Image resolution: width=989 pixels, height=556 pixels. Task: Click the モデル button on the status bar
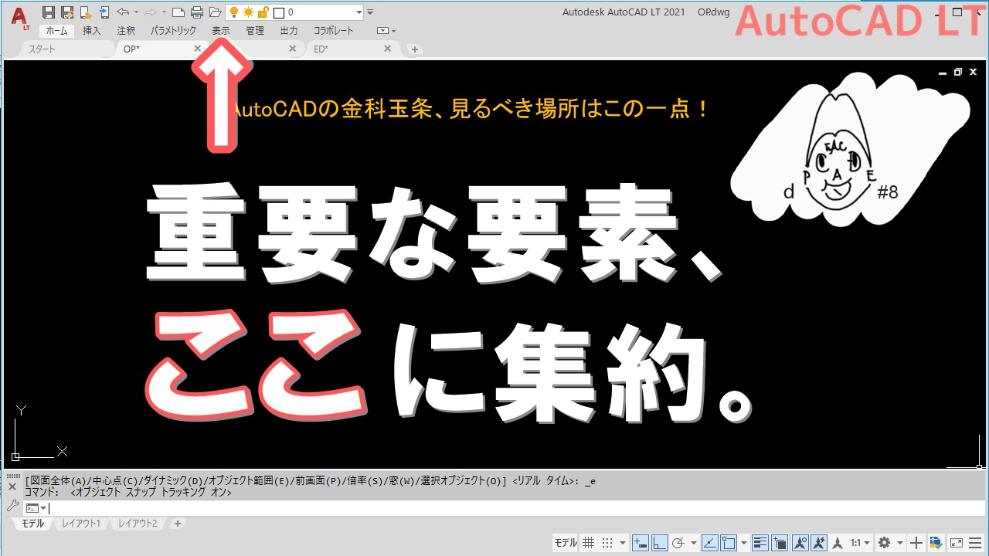565,542
